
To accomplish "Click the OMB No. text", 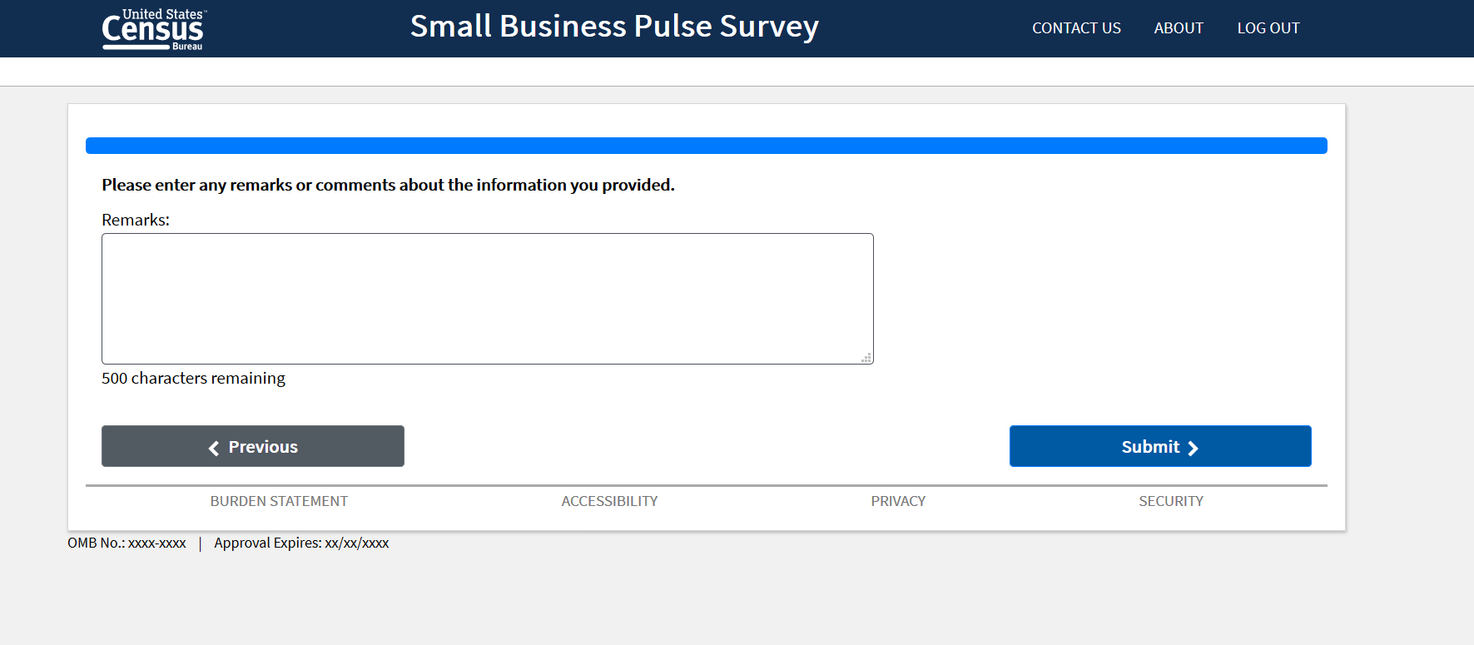I will click(x=127, y=543).
